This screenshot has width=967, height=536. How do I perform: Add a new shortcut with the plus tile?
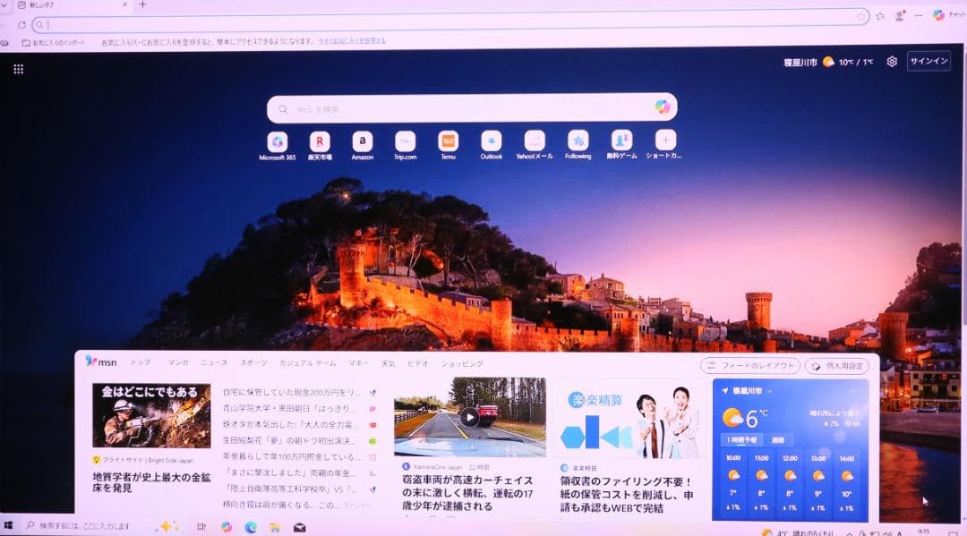[x=664, y=141]
